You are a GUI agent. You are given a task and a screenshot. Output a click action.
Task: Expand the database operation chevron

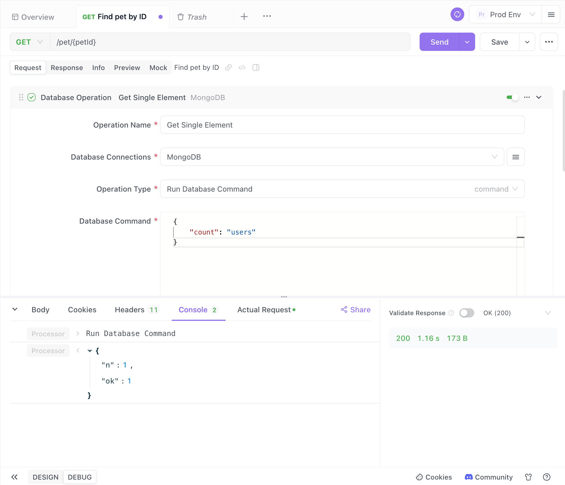point(539,98)
